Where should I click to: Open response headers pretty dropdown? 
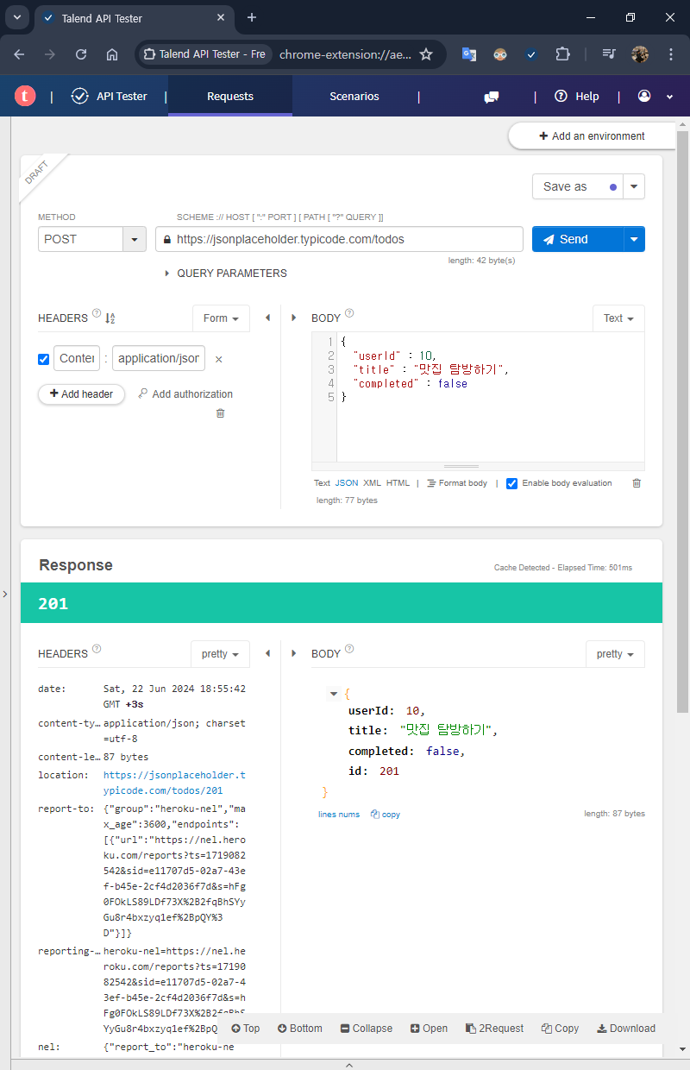click(221, 654)
